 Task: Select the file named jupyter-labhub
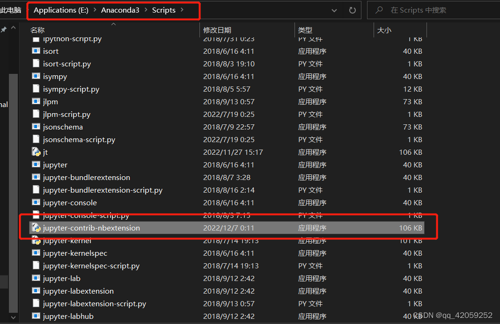[x=68, y=317]
